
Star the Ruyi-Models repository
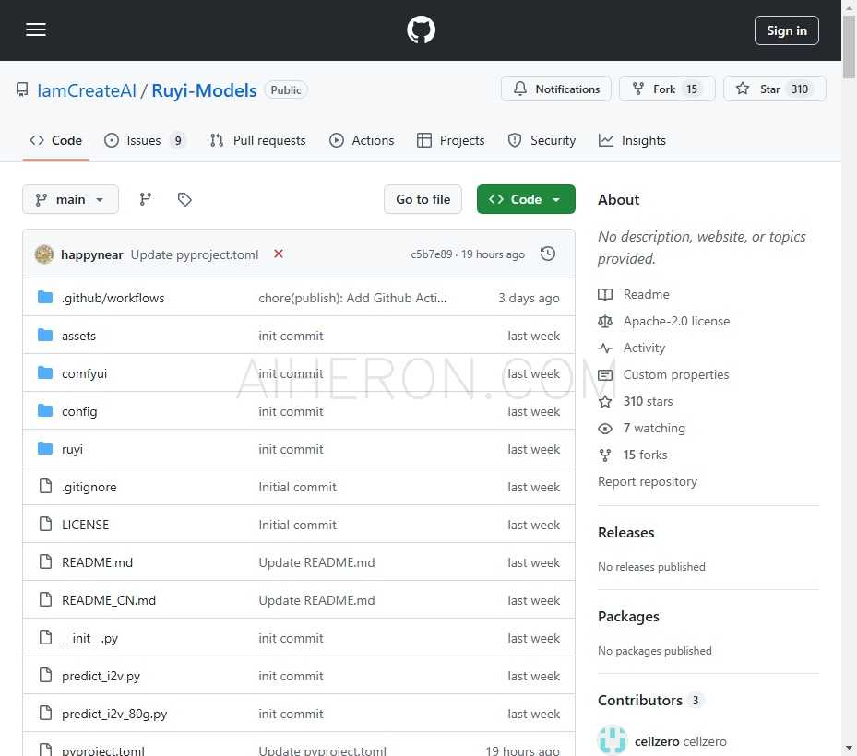coord(758,89)
